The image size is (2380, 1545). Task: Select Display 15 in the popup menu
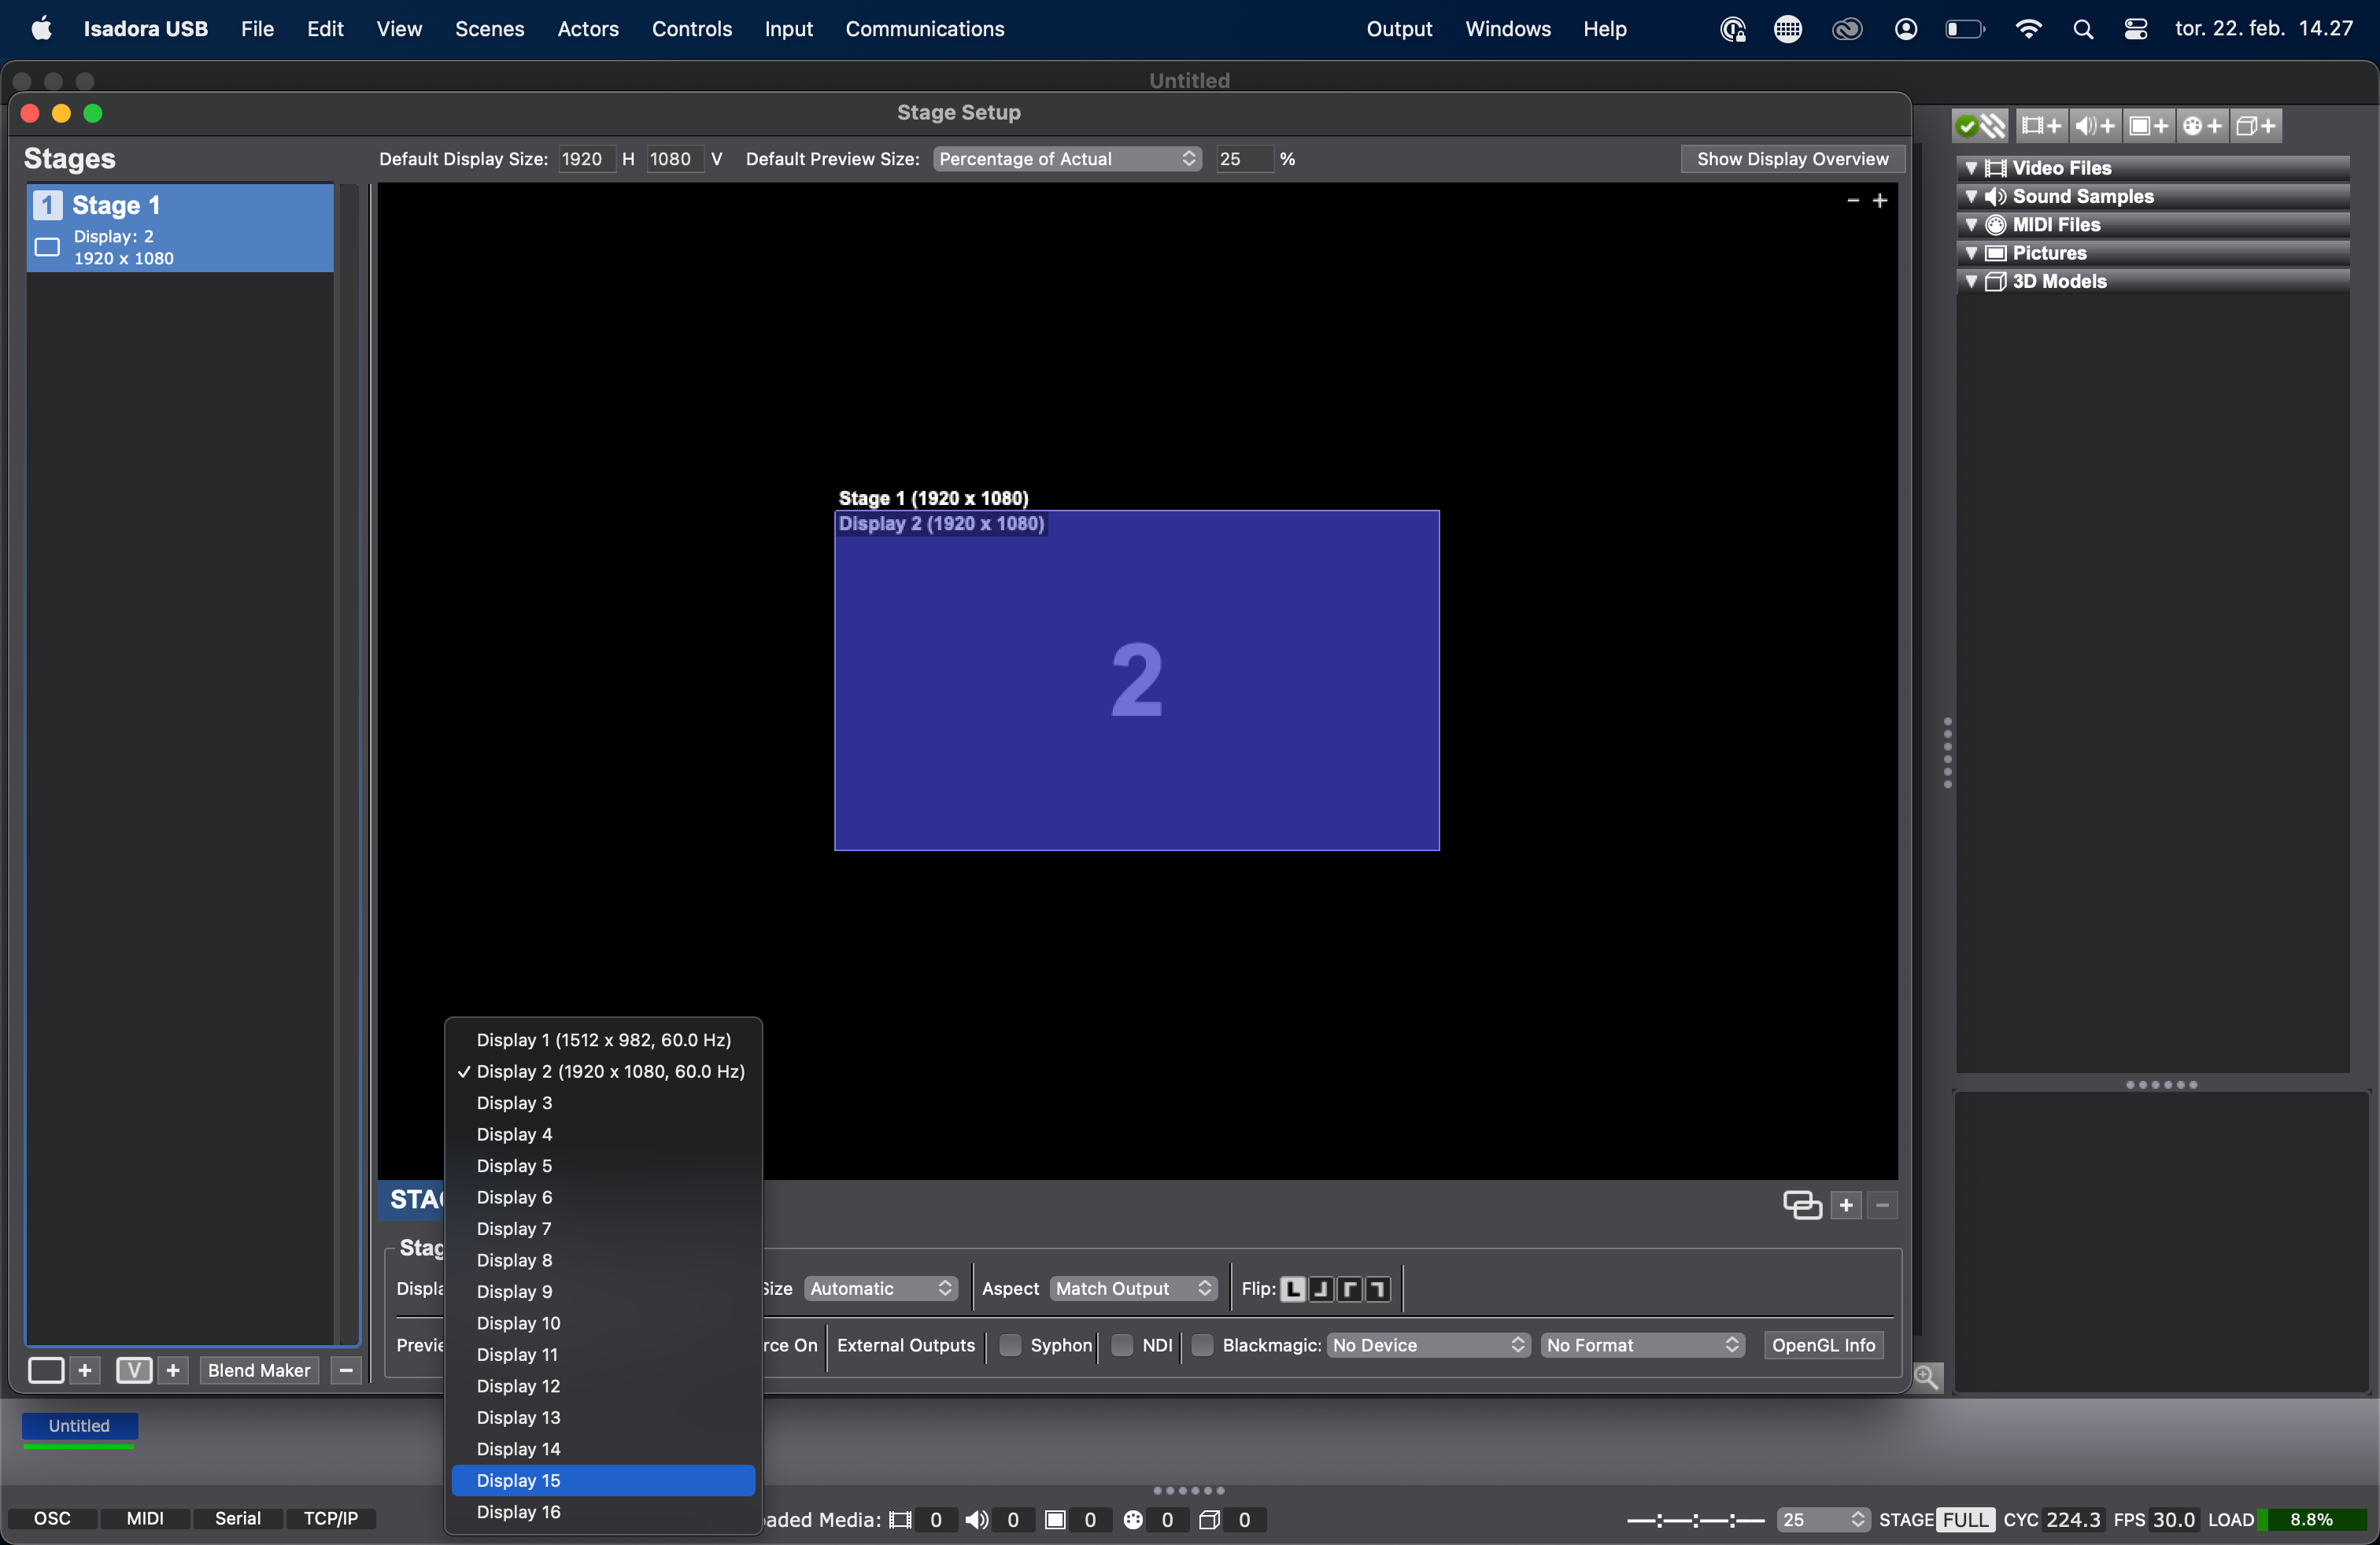tap(603, 1481)
